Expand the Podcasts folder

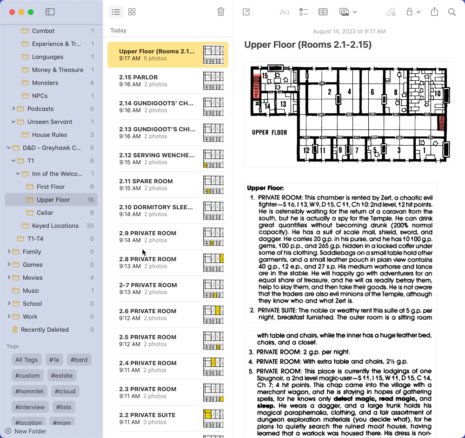tap(13, 109)
